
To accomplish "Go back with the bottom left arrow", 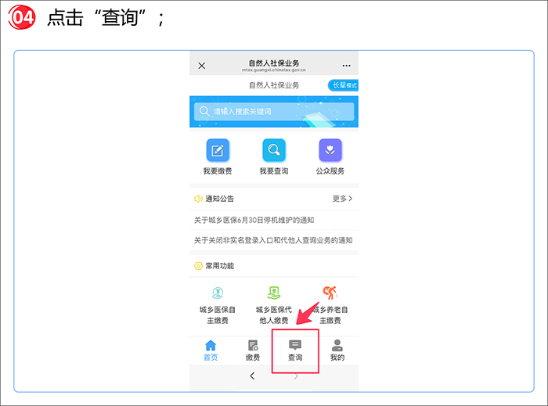I will click(252, 376).
